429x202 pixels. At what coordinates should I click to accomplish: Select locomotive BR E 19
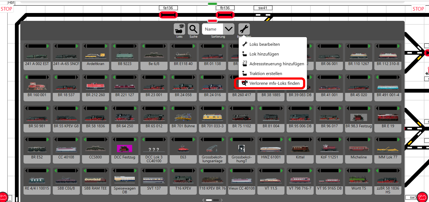388,119
